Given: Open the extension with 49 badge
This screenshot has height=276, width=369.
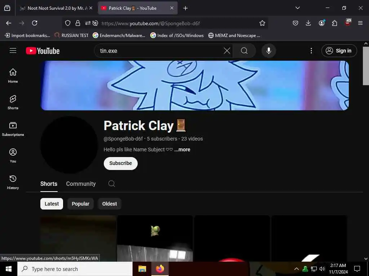Looking at the screenshot, I should (x=348, y=23).
